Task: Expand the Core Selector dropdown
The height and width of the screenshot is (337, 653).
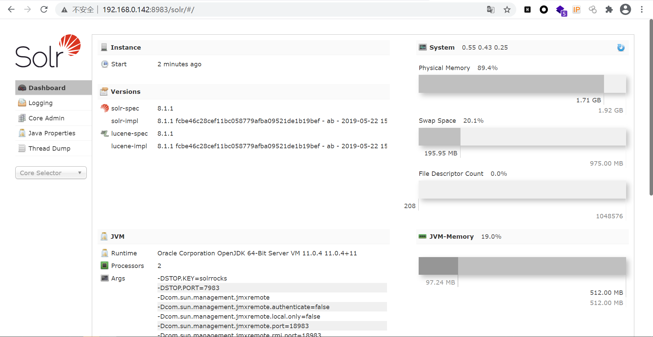Action: tap(51, 173)
